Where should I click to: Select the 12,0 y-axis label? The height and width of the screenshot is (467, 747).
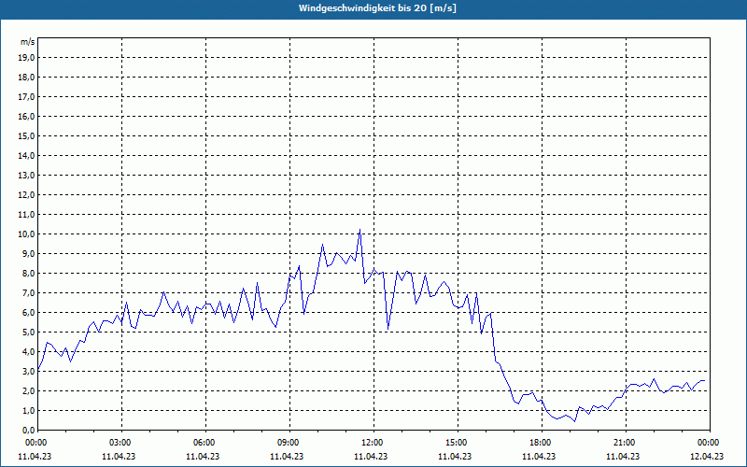pos(26,195)
